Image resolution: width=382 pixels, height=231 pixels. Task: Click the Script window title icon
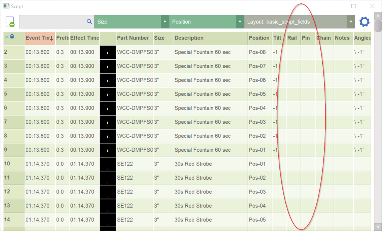pos(6,6)
